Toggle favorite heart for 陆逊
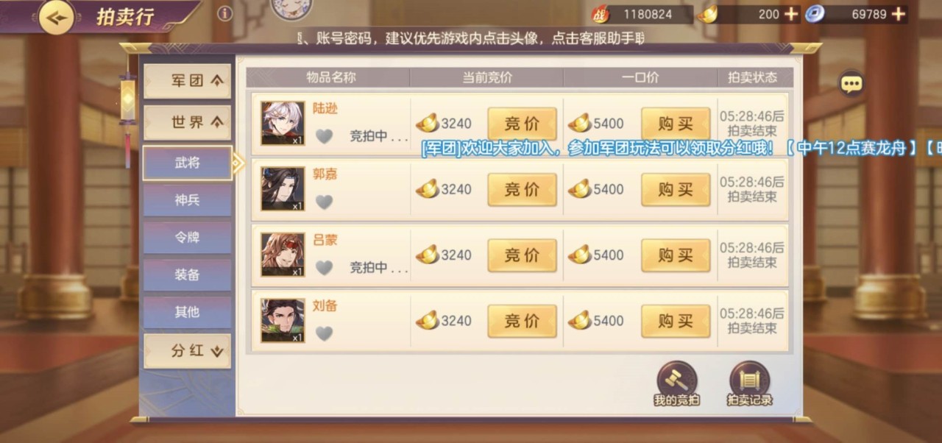This screenshot has width=942, height=443. (325, 136)
